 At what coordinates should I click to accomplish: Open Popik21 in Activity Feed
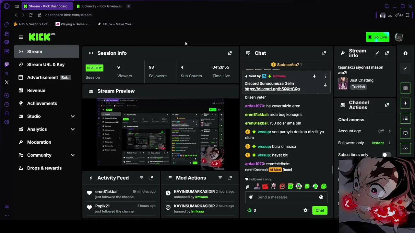coord(102,206)
